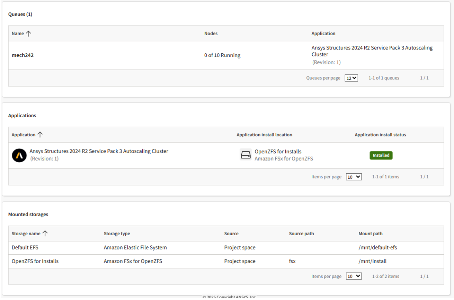Click the 1-2 of 2 items counter
The height and width of the screenshot is (300, 454).
coord(385,276)
